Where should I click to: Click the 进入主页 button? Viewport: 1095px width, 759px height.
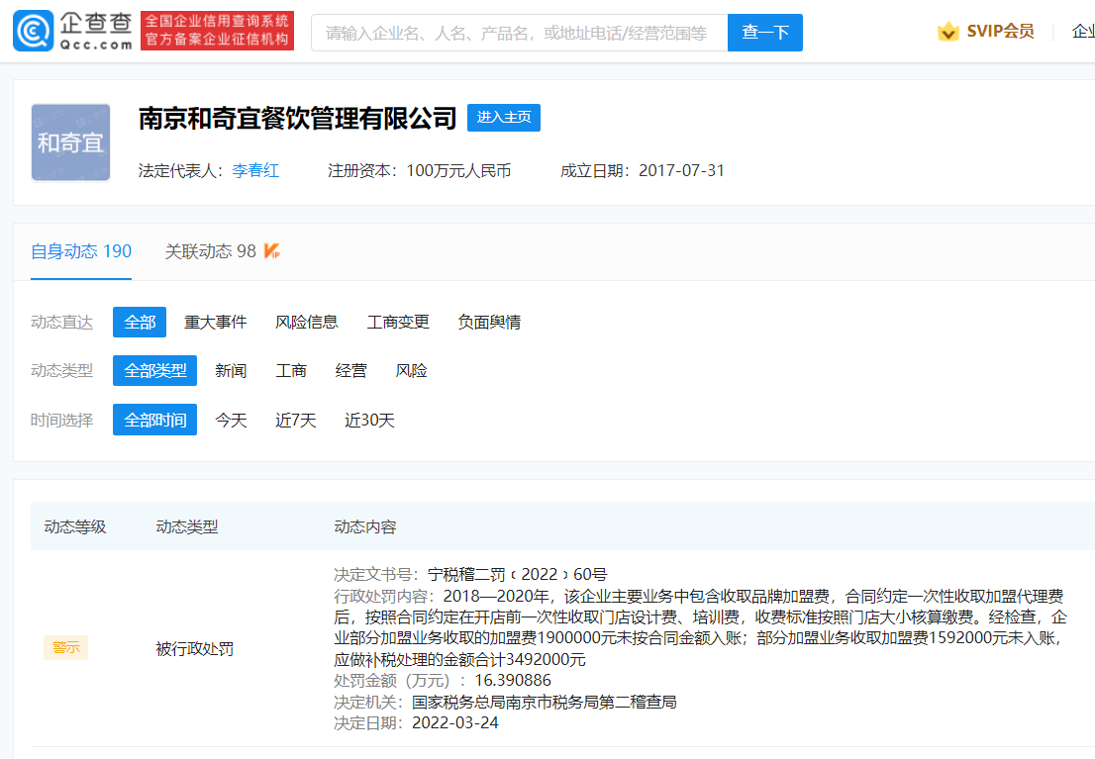[504, 118]
